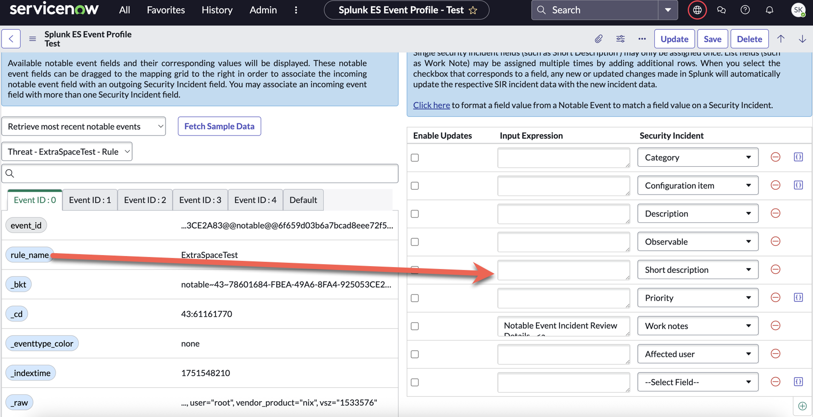Screen dimensions: 813x417
Task: Remove the Configuration item mapping row
Action: pyautogui.click(x=775, y=185)
